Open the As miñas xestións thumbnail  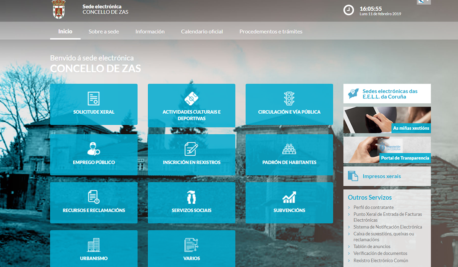coord(387,120)
